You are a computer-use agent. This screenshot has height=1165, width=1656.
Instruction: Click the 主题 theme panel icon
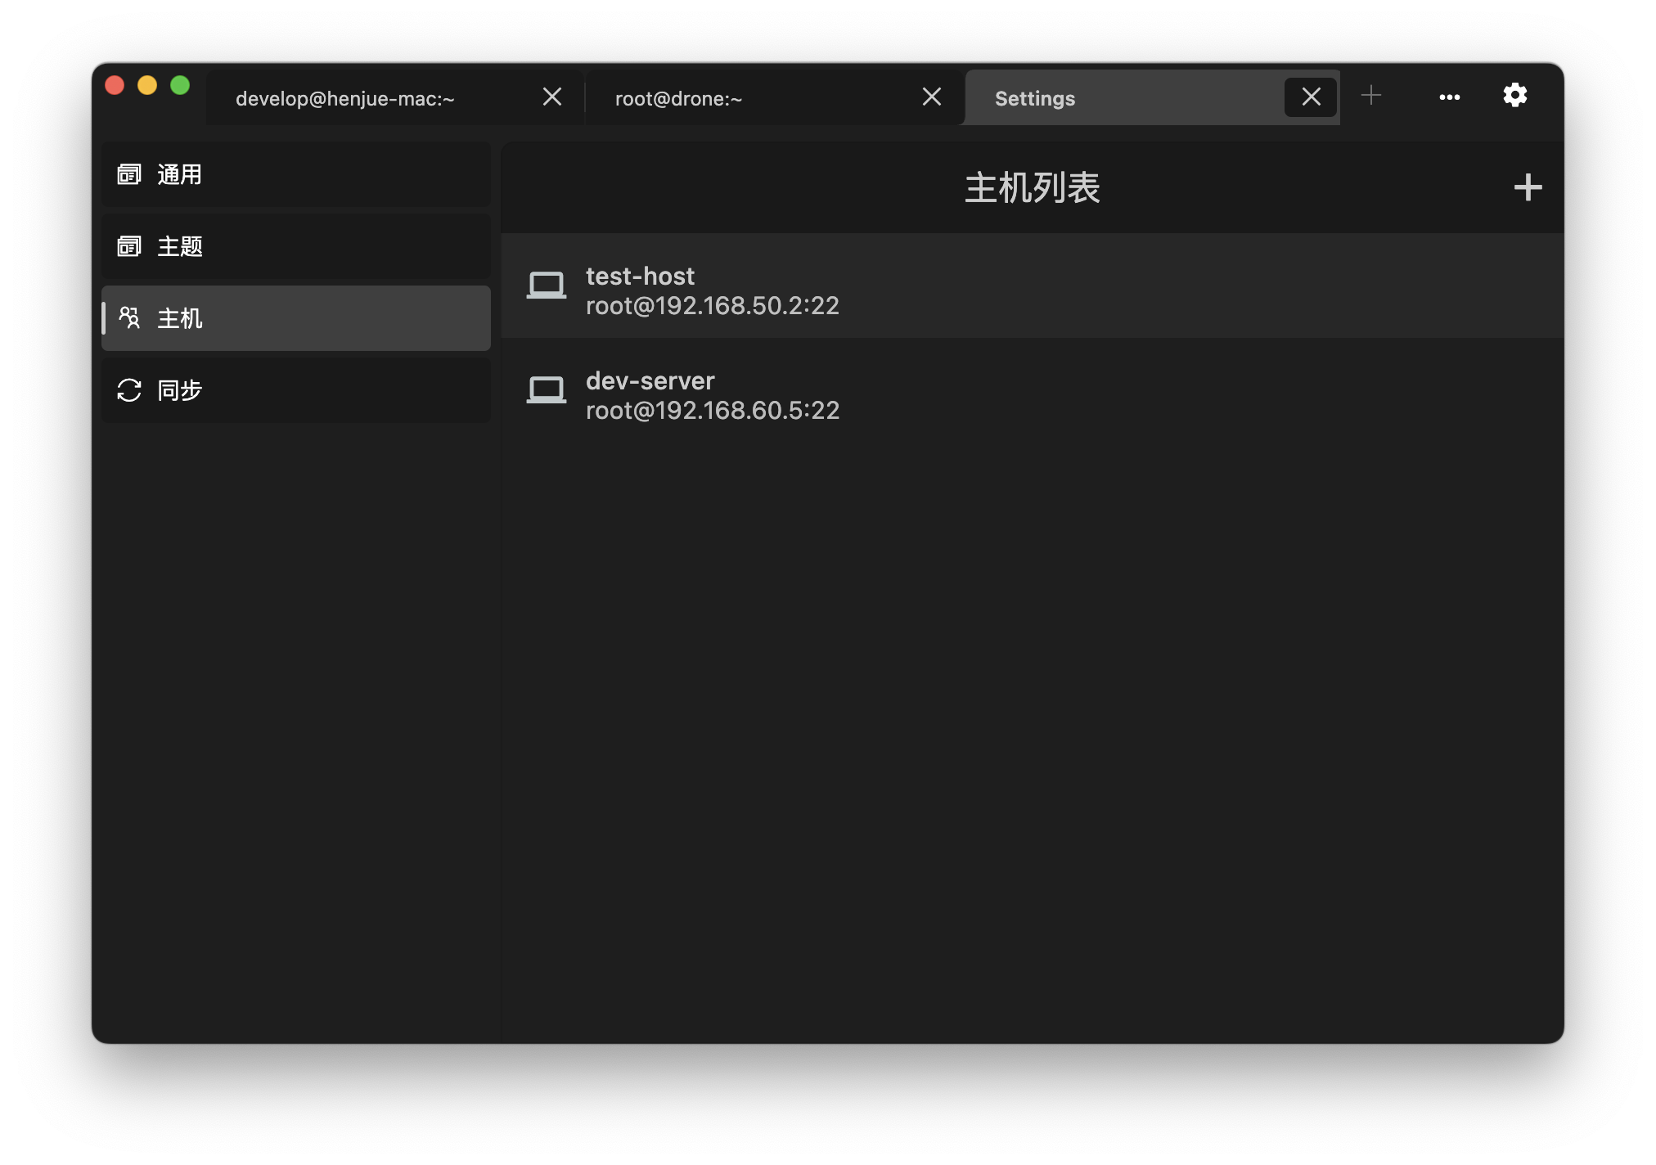coord(129,246)
